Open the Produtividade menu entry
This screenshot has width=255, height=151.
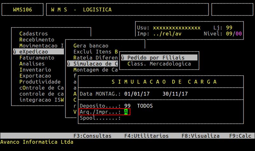40,82
